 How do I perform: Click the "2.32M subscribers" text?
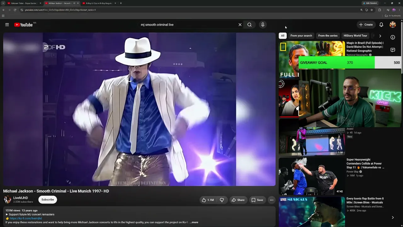coord(23,202)
